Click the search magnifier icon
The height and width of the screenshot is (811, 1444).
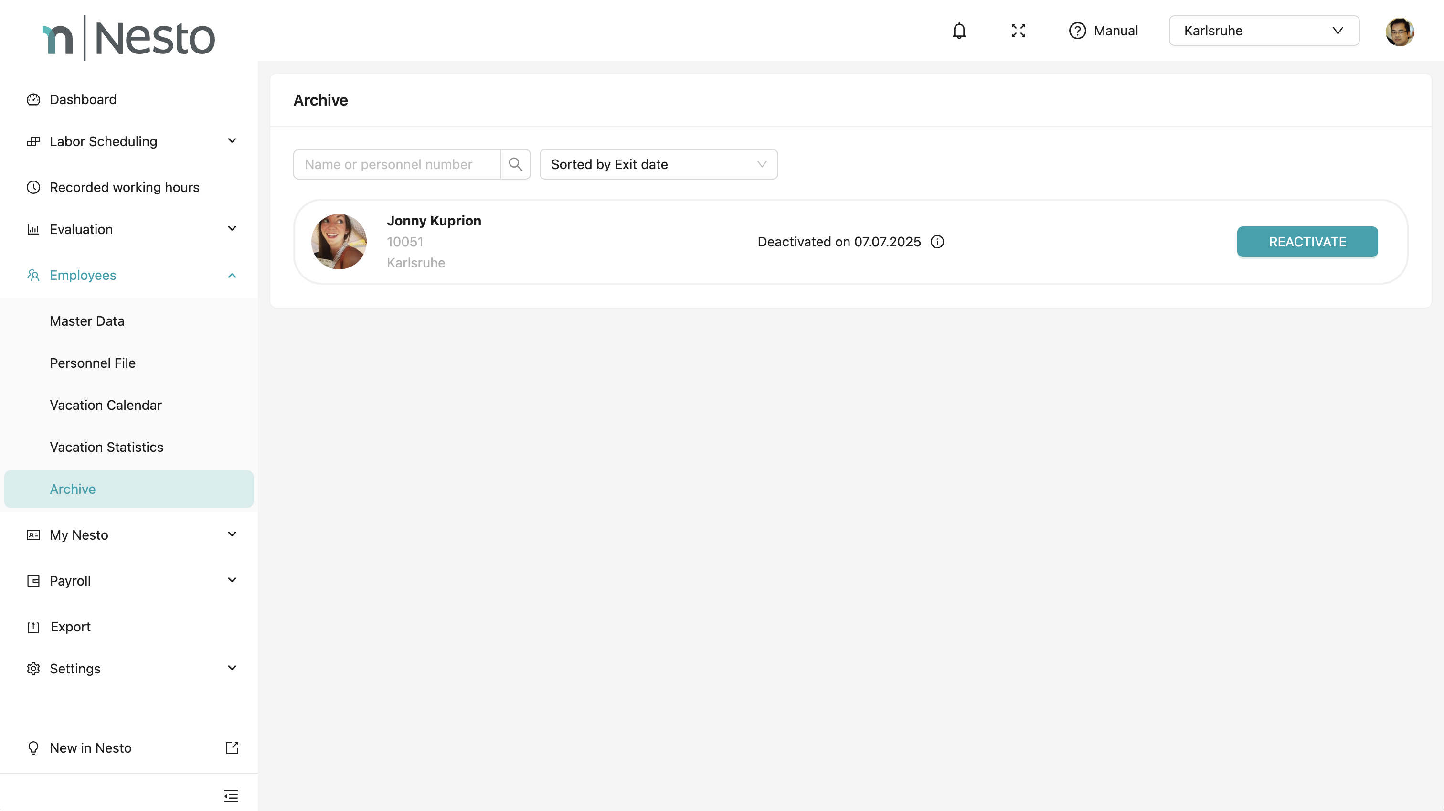[515, 164]
